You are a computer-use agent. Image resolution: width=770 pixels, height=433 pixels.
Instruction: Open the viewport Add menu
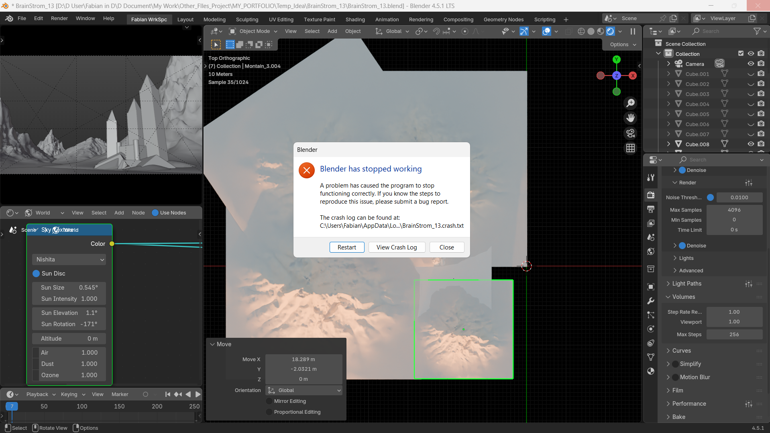coord(332,31)
